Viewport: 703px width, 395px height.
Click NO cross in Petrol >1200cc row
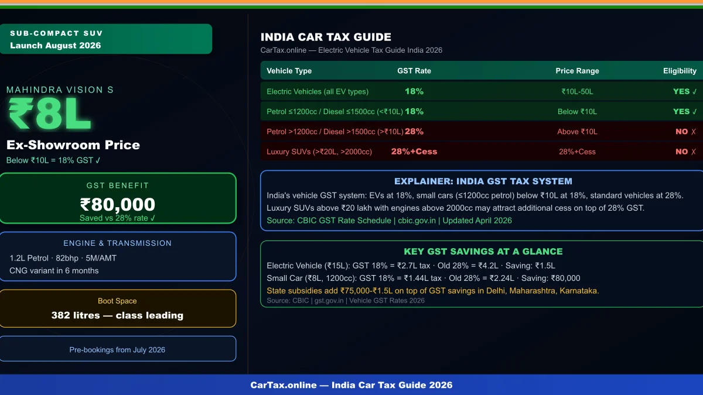(x=685, y=132)
